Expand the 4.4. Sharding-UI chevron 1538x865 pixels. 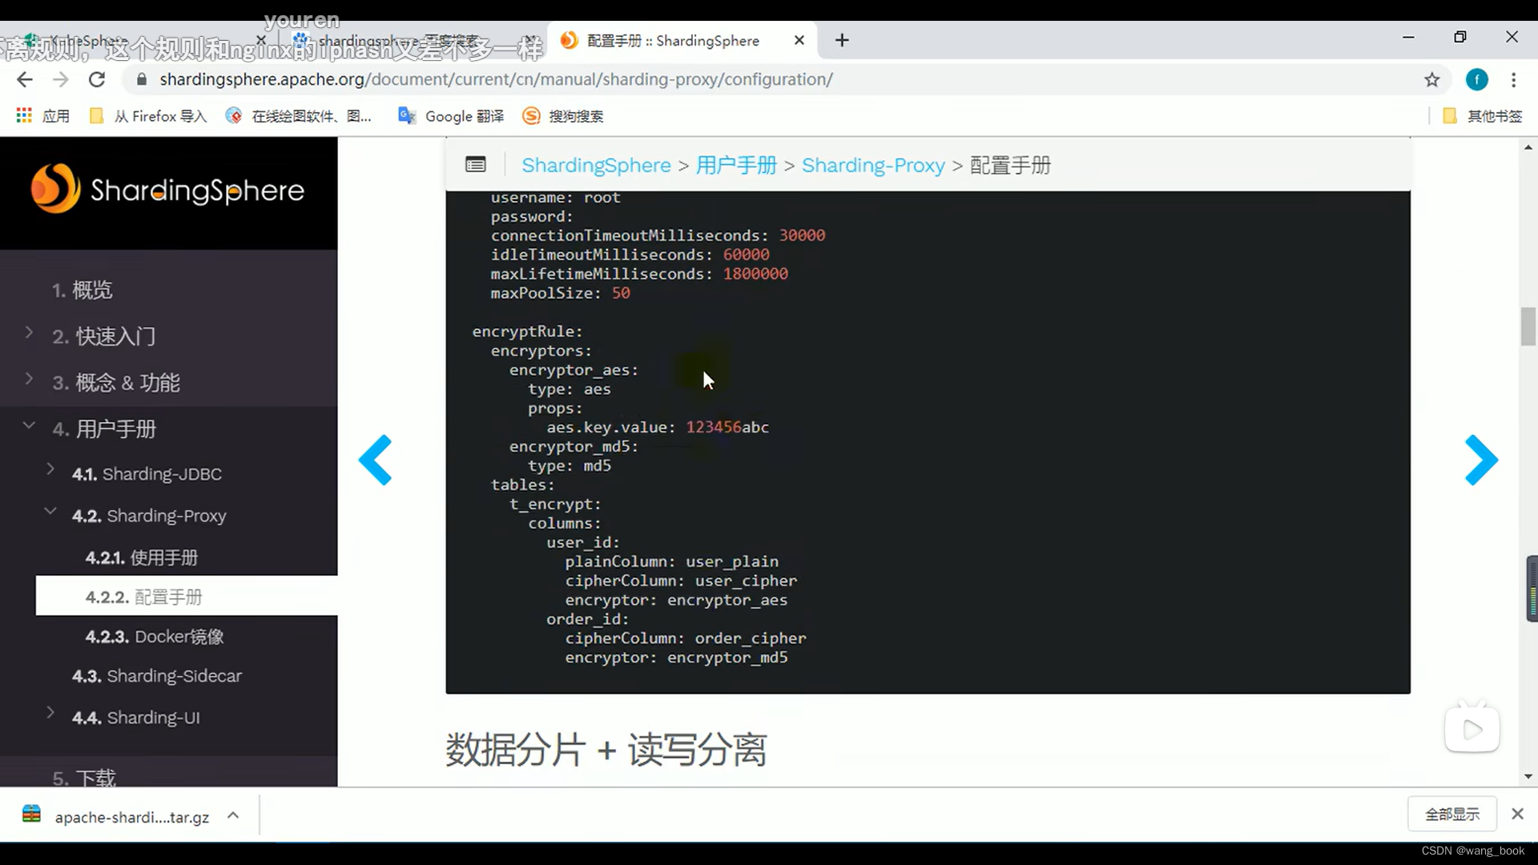point(50,713)
